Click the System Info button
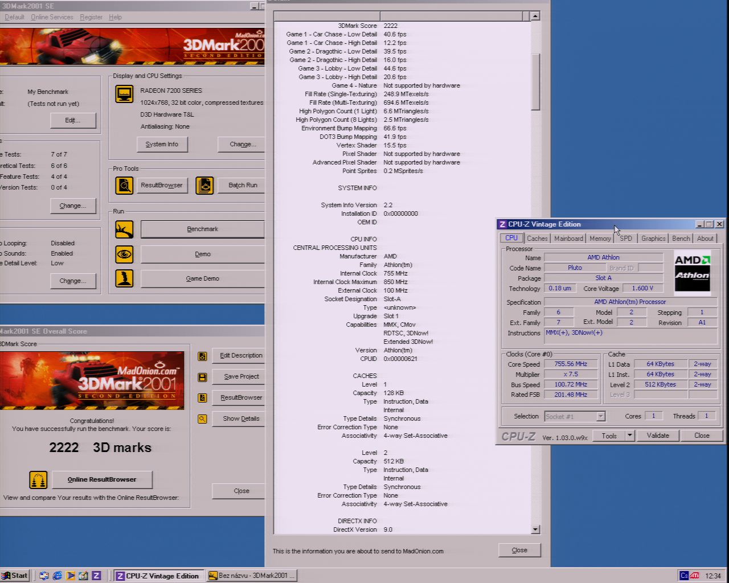 [162, 145]
